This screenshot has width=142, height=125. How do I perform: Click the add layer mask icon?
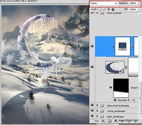[109, 121]
